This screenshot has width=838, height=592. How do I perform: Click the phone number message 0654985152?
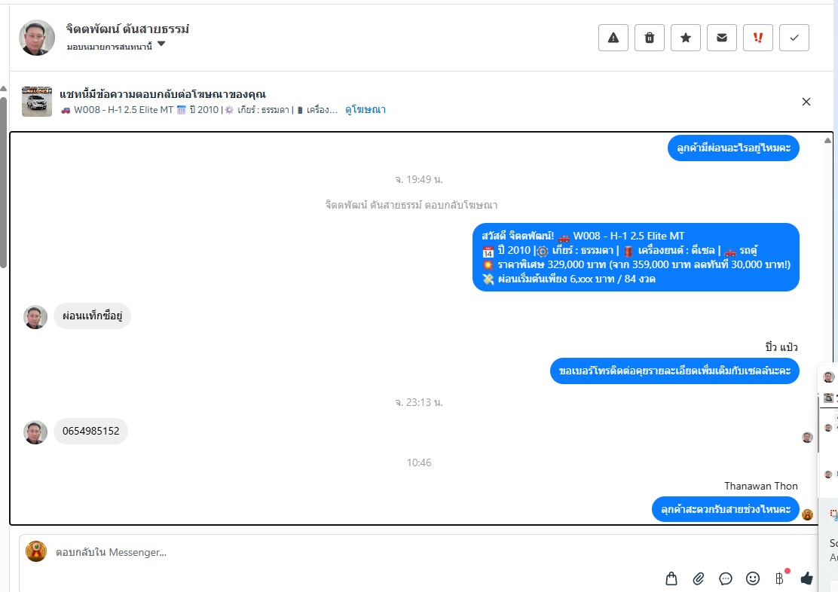point(91,431)
